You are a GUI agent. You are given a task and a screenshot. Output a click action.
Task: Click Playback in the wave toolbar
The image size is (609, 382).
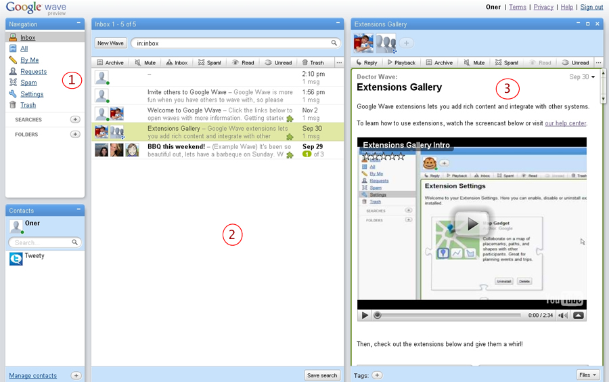401,62
